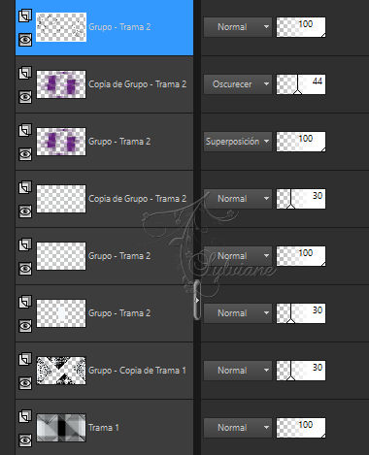Select purple thumbnail of Superposición layer
369x455 pixels.
[61, 142]
